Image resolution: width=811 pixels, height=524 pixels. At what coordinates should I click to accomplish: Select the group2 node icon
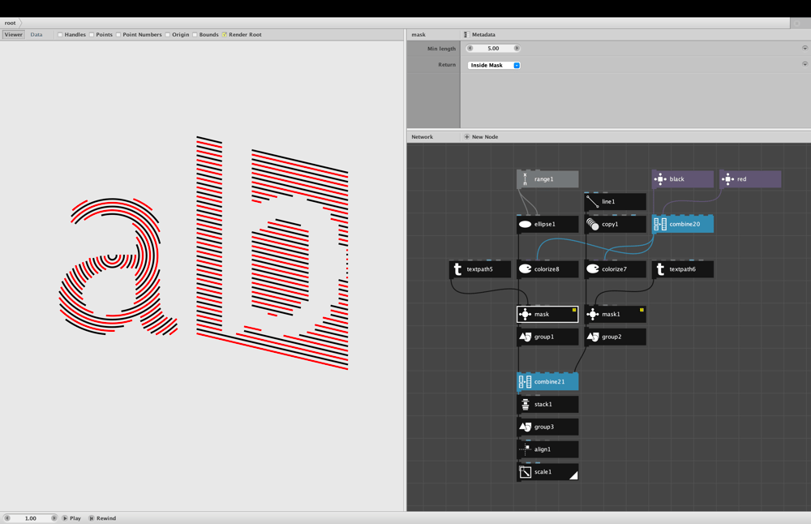tap(593, 337)
